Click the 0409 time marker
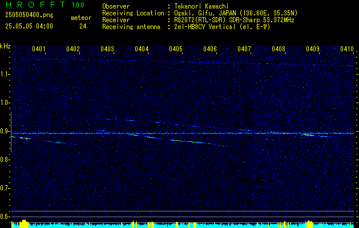This screenshot has height=228, width=359. coord(313,49)
